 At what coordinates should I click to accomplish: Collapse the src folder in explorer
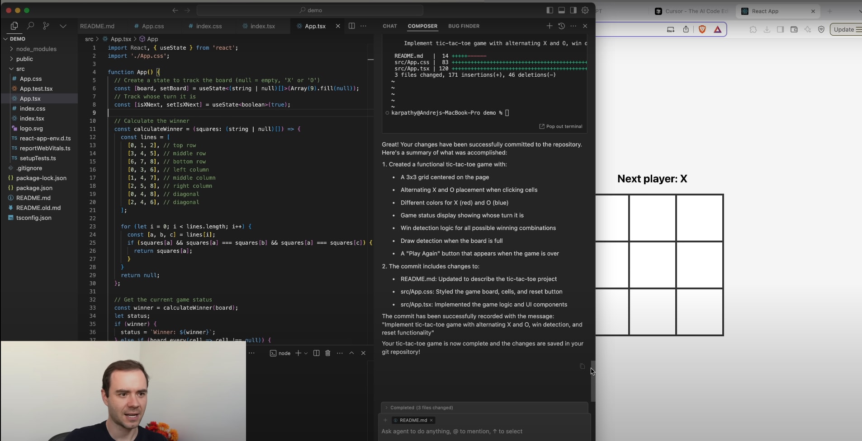(x=20, y=69)
